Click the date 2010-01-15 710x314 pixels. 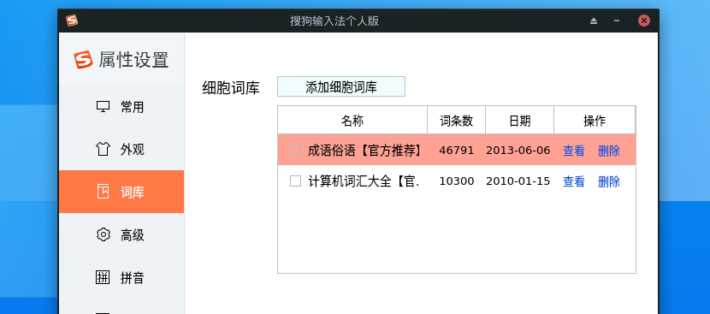pos(518,181)
